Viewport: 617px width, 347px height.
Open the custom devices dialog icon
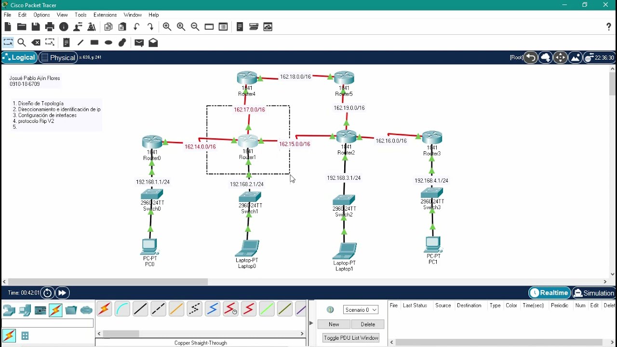pyautogui.click(x=223, y=27)
